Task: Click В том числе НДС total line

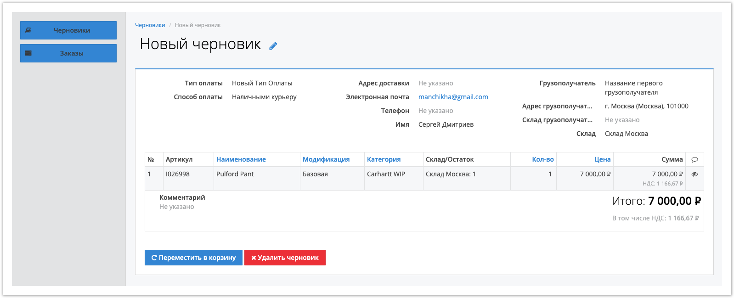Action: point(655,218)
